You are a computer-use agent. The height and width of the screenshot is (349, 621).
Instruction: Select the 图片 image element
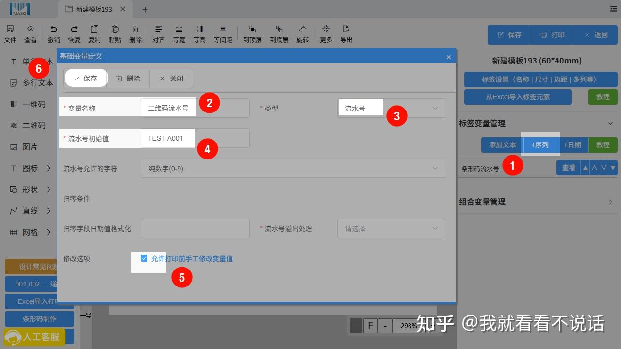point(24,147)
